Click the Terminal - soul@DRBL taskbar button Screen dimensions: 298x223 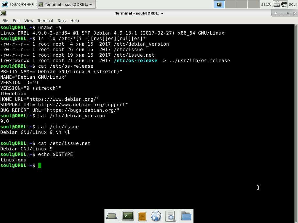click(x=67, y=4)
